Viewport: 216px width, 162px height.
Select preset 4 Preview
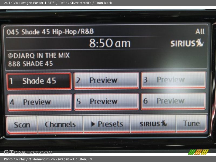40,102
